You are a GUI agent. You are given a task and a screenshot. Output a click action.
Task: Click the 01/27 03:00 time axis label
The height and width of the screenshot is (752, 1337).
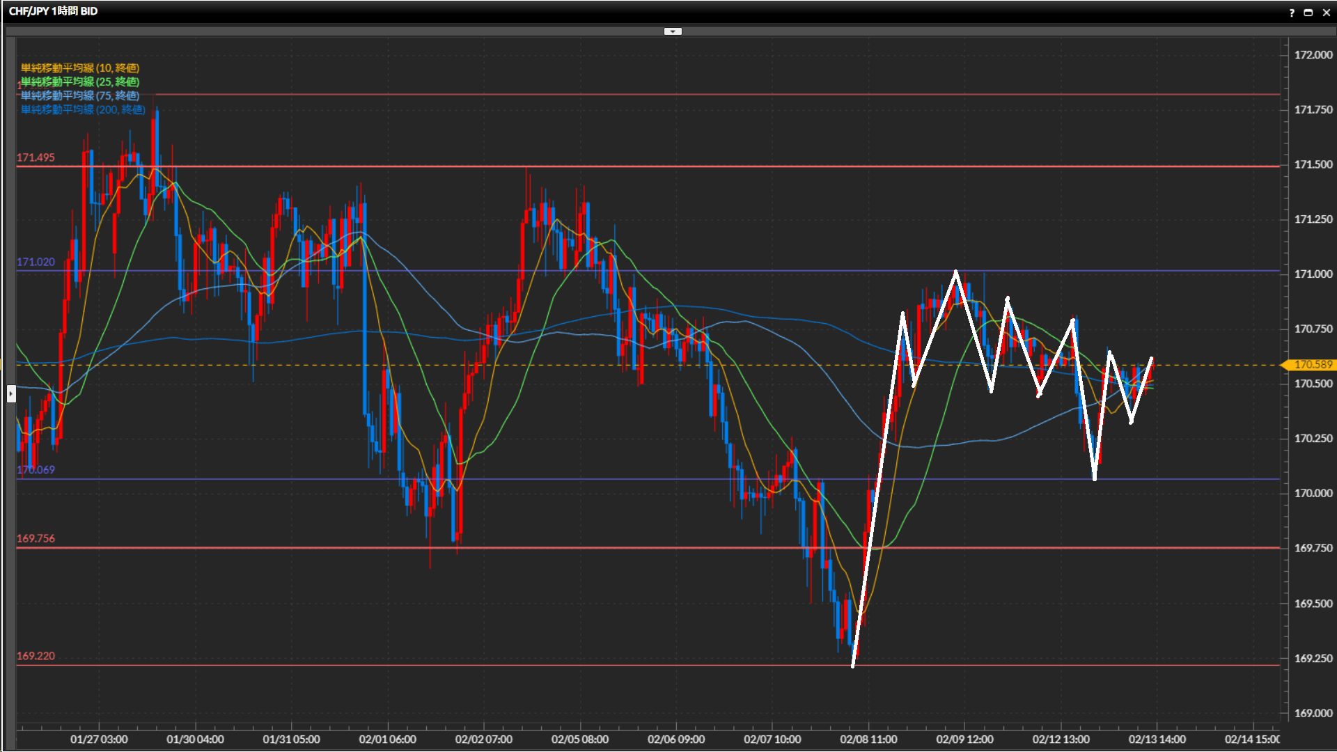pyautogui.click(x=99, y=739)
